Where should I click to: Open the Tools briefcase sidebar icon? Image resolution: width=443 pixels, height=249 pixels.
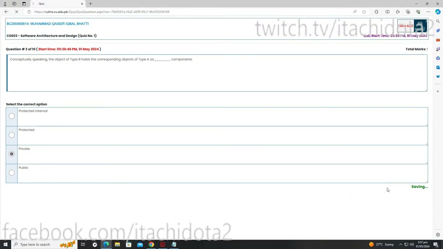[438, 40]
